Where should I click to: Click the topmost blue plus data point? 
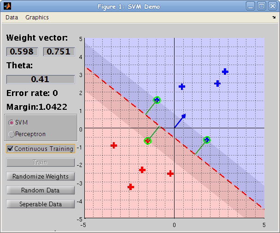coord(225,72)
